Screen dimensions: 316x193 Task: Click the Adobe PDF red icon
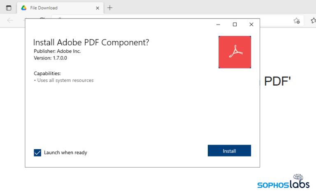(235, 52)
